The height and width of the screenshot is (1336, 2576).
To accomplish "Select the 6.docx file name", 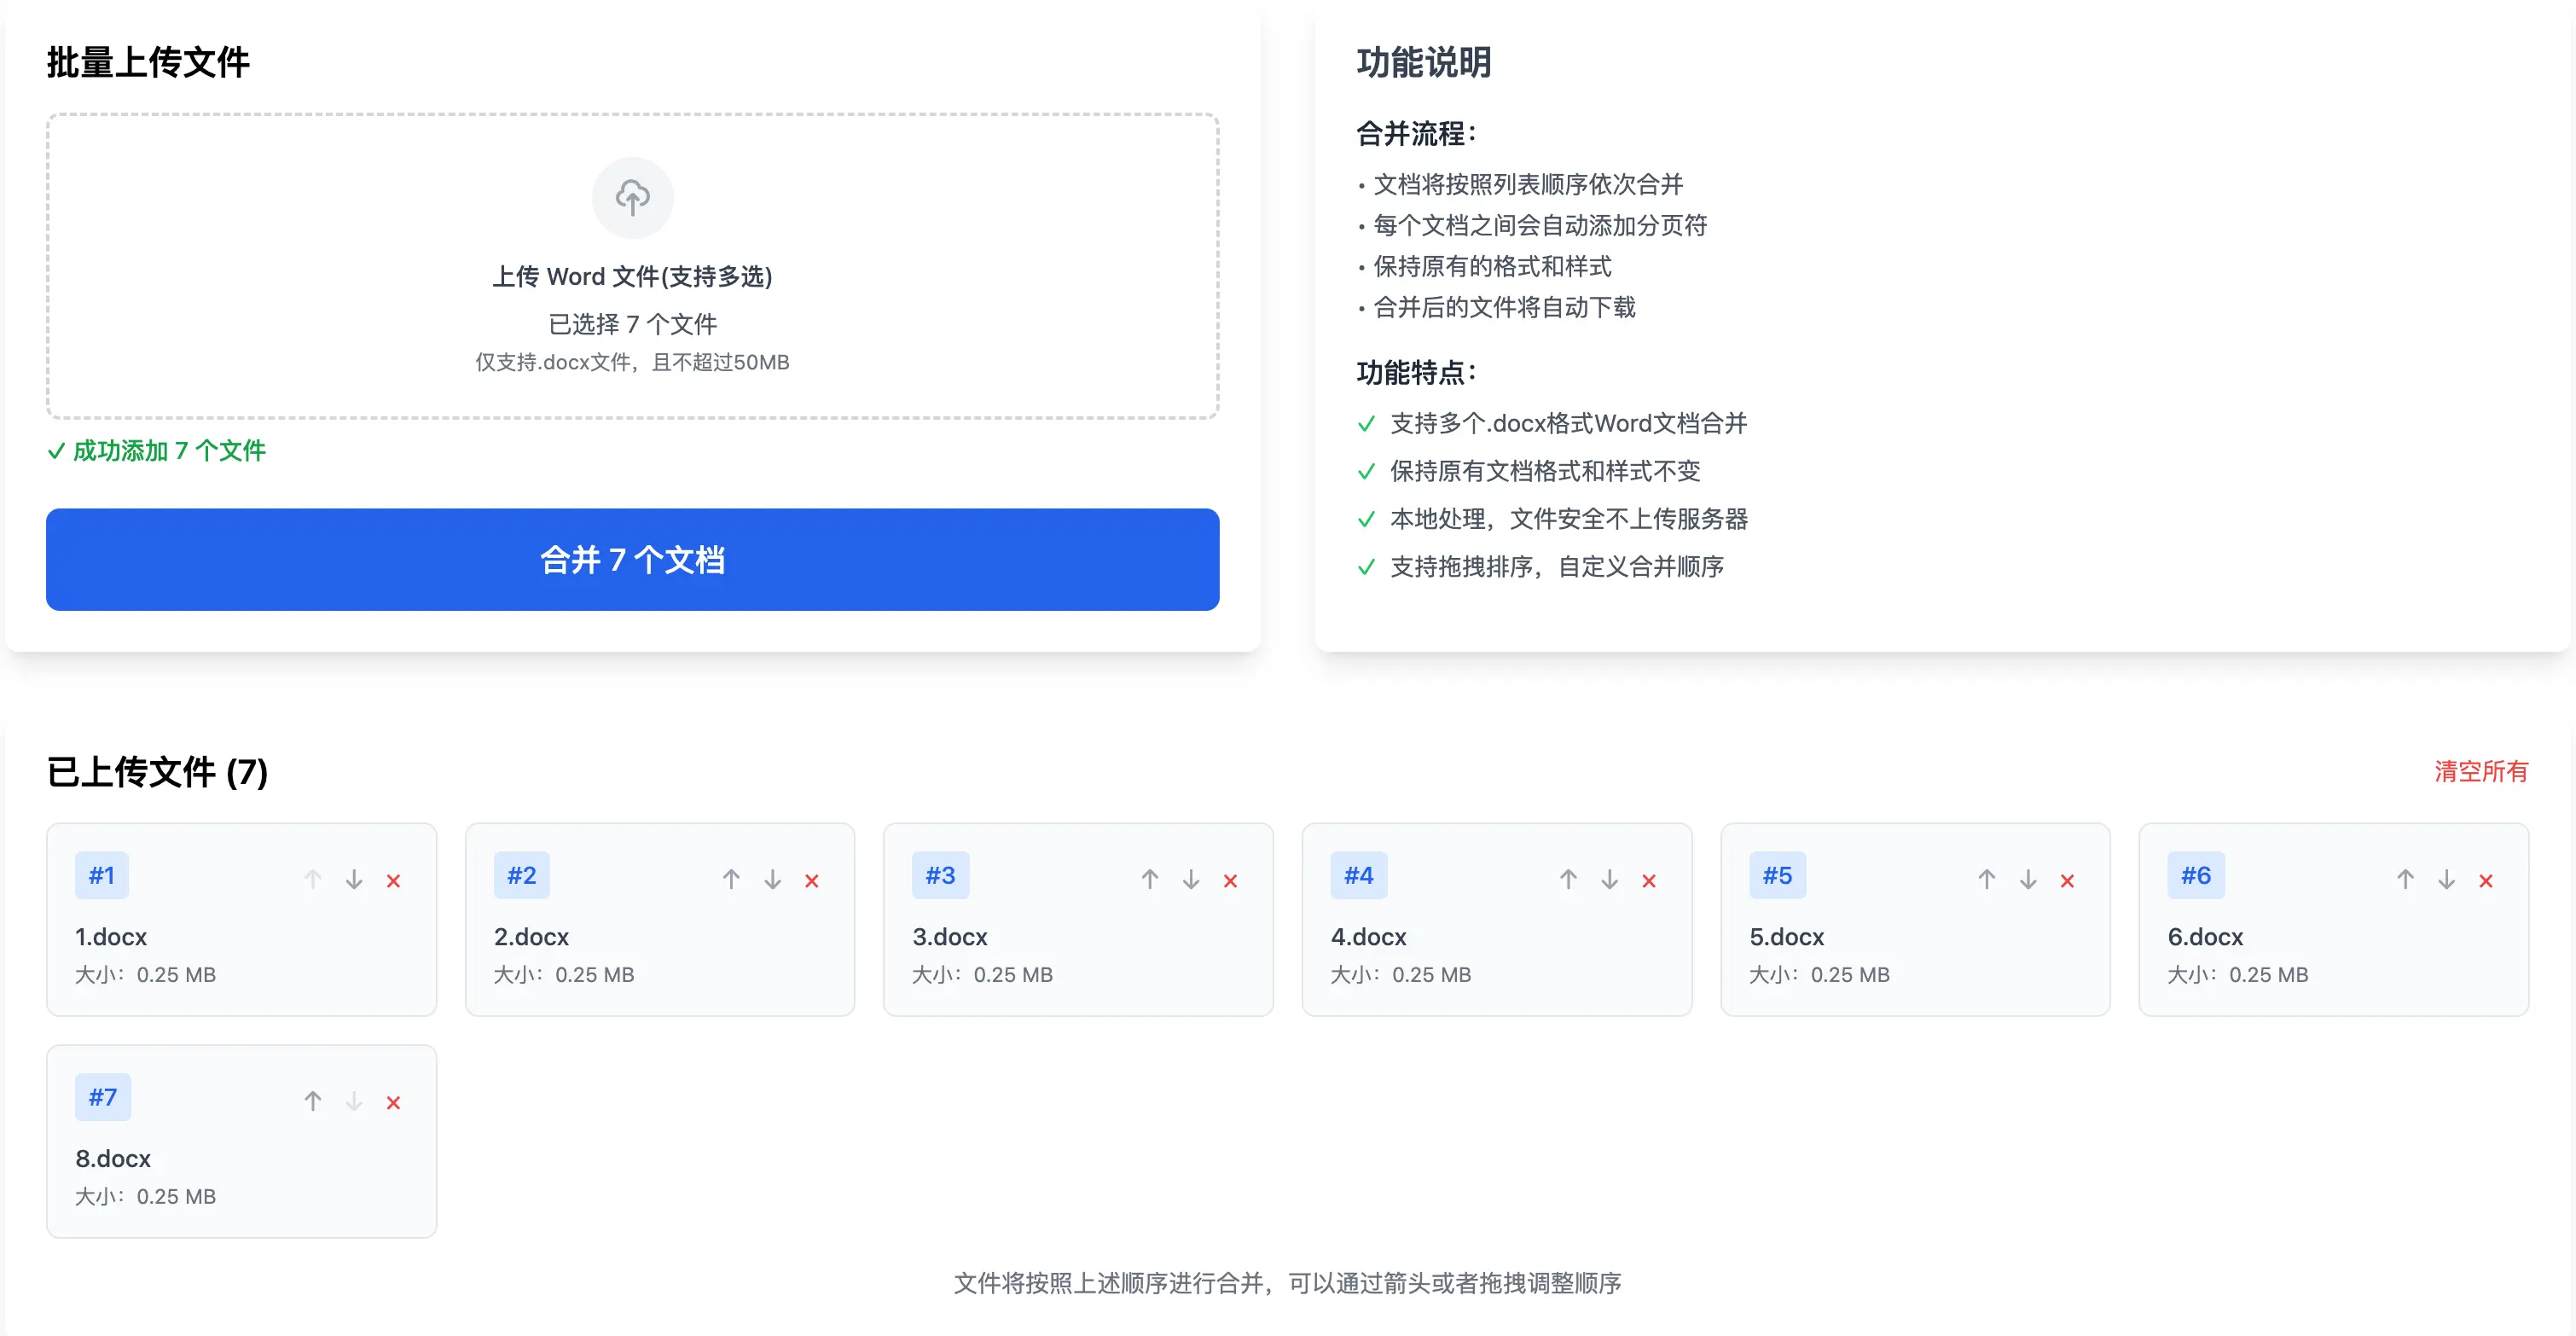I will tap(2206, 937).
